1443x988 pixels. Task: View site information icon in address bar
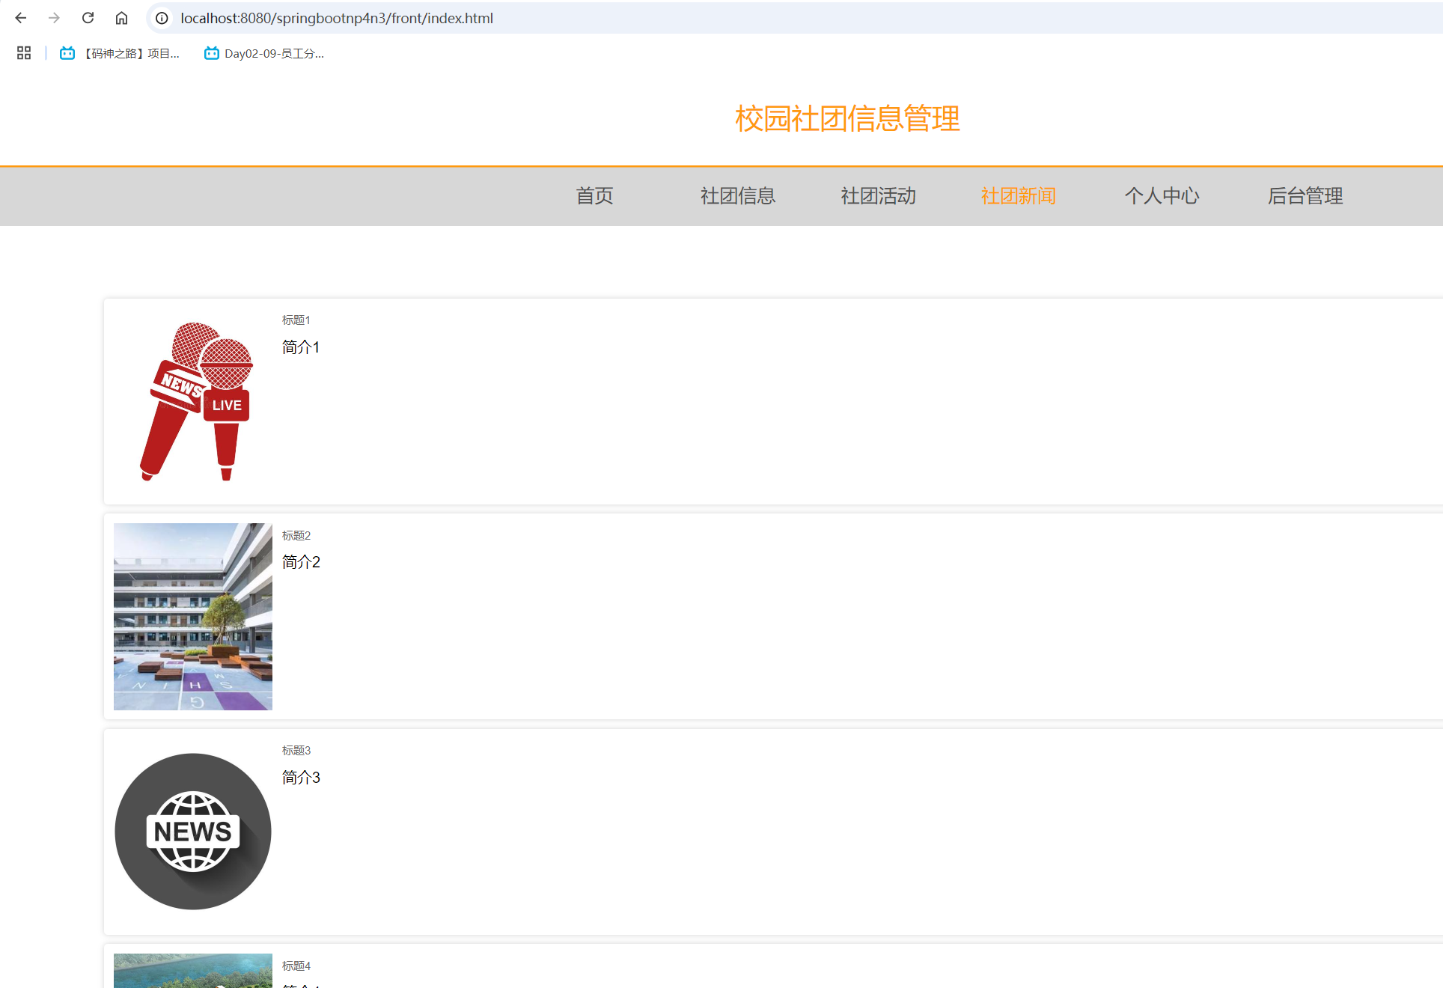162,18
